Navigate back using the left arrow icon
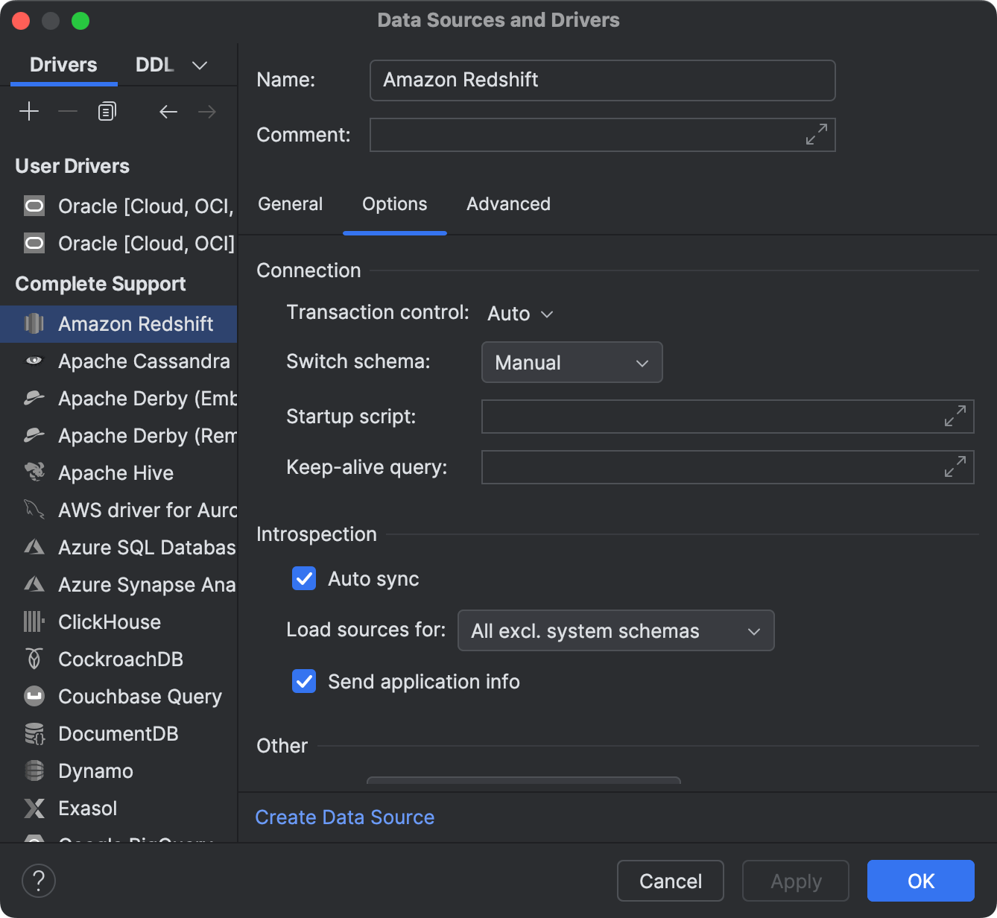 point(168,112)
